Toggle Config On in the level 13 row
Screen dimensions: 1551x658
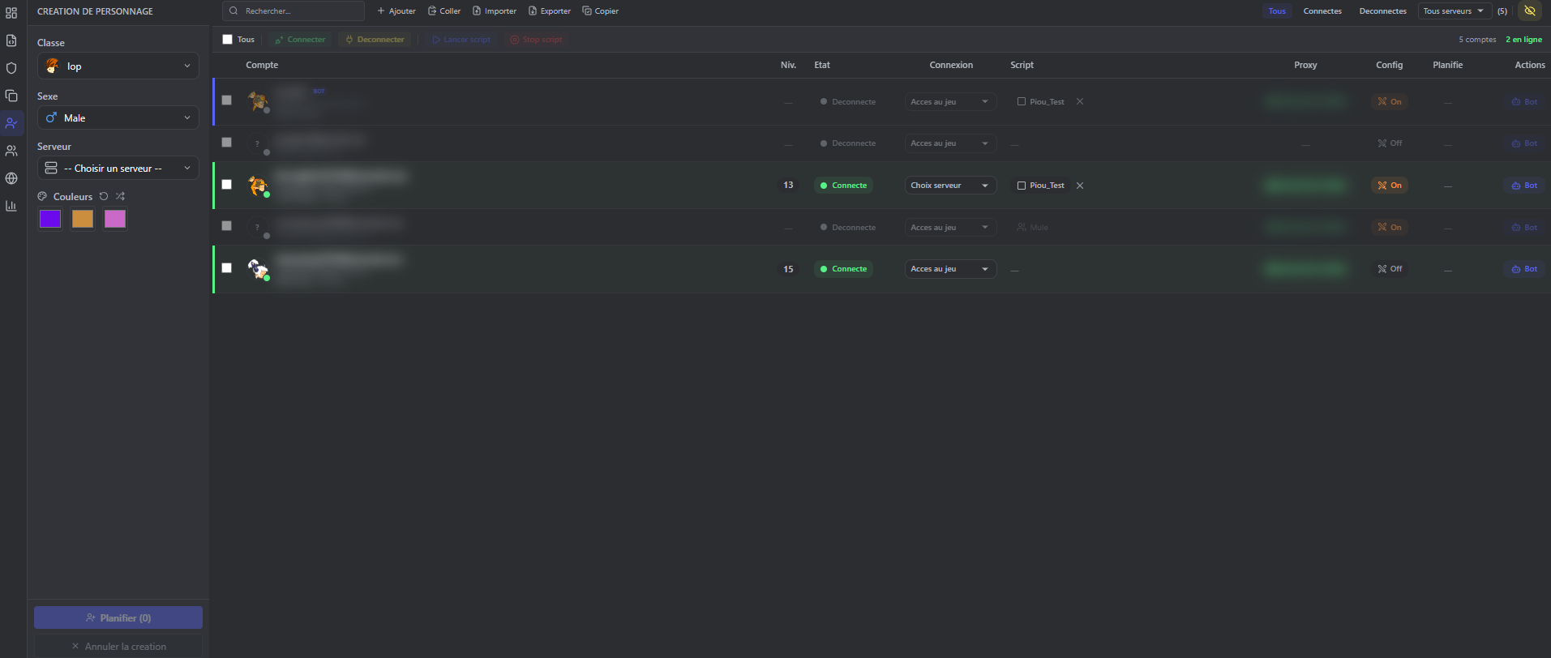coord(1390,186)
